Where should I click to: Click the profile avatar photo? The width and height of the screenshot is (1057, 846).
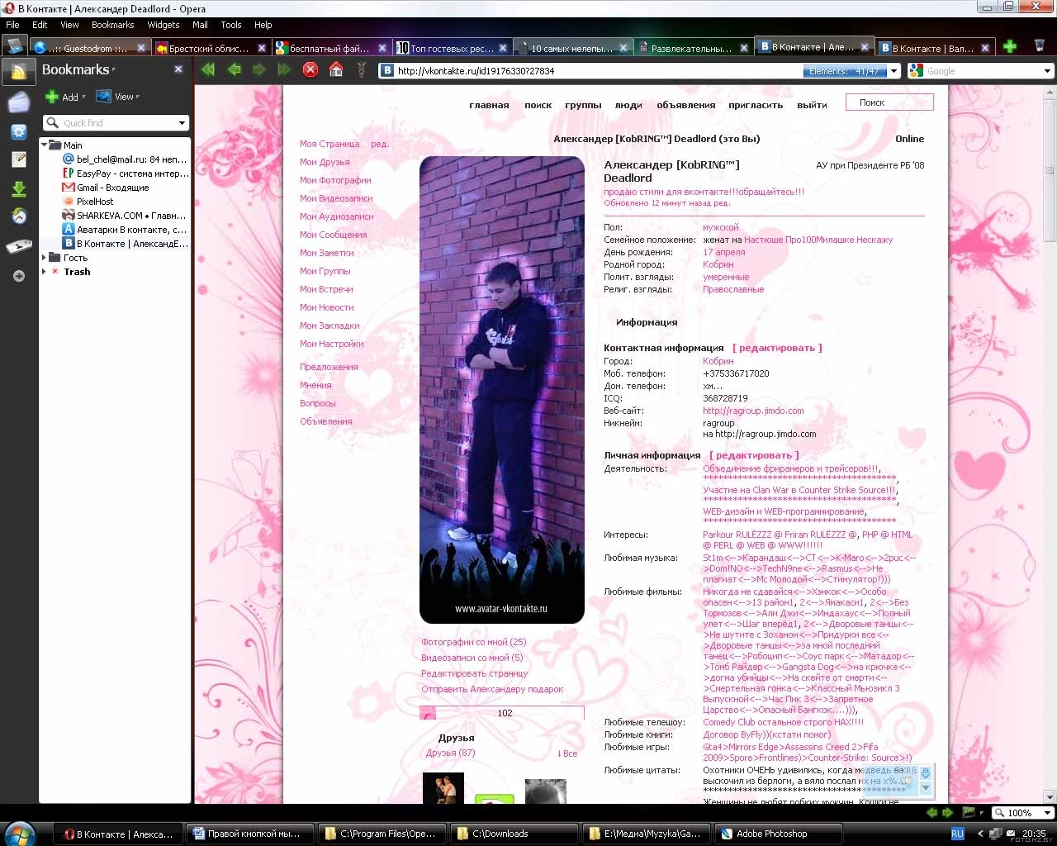pyautogui.click(x=501, y=390)
